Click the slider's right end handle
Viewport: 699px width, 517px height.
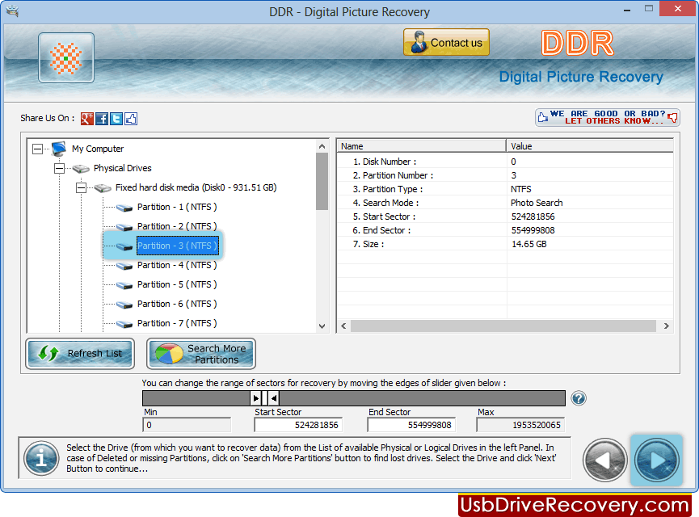click(x=274, y=398)
